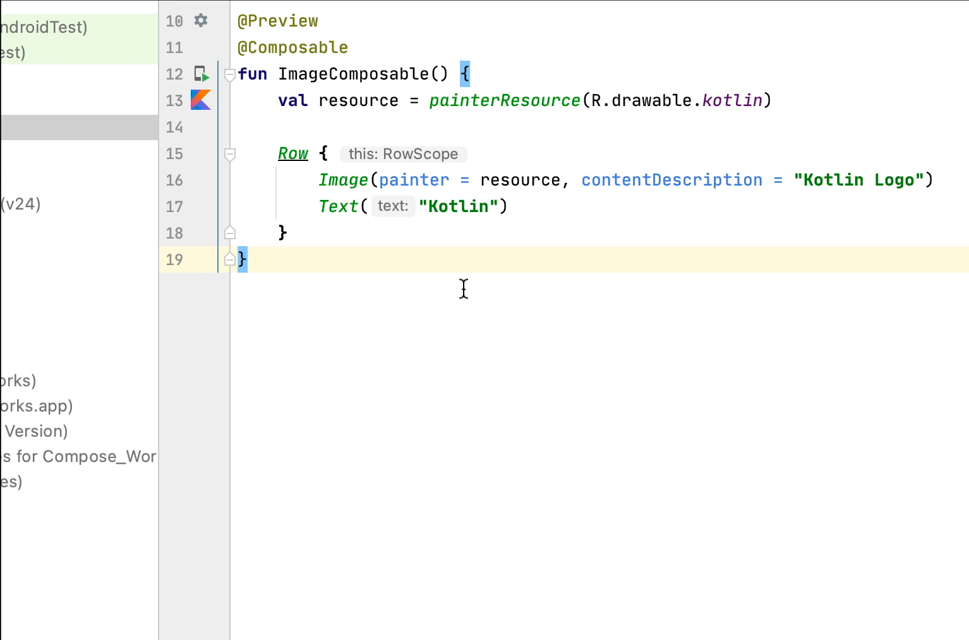The height and width of the screenshot is (640, 969).
Task: Click the fold end marker on line 19
Action: coord(230,259)
